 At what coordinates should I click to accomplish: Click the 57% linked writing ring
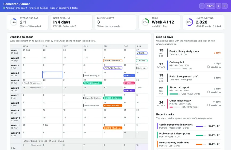pos(189,22)
